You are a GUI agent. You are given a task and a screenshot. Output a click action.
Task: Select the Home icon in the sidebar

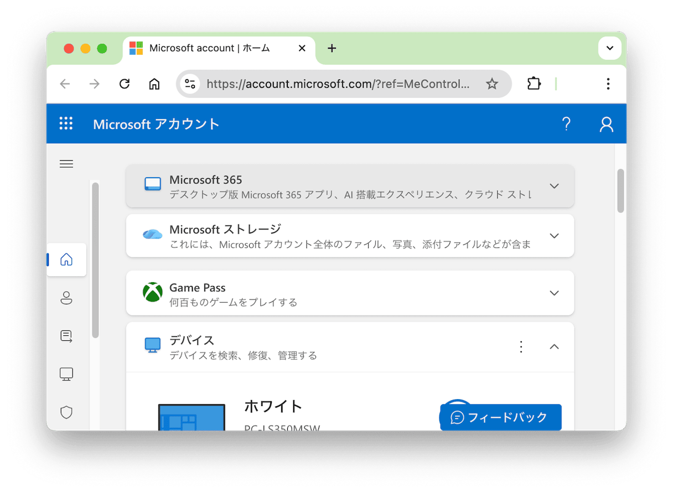pyautogui.click(x=66, y=259)
